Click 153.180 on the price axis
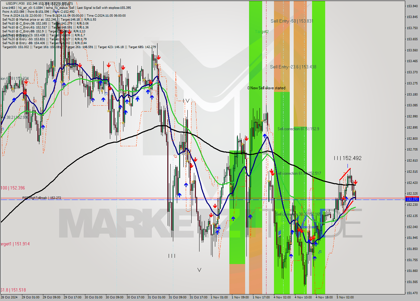This screenshot has width=420, height=301. pyautogui.click(x=412, y=94)
